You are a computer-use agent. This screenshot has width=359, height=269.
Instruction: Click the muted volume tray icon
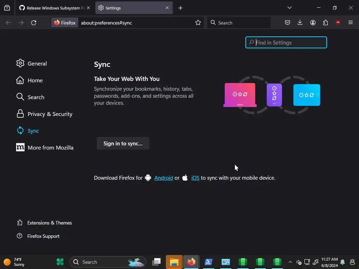299,262
